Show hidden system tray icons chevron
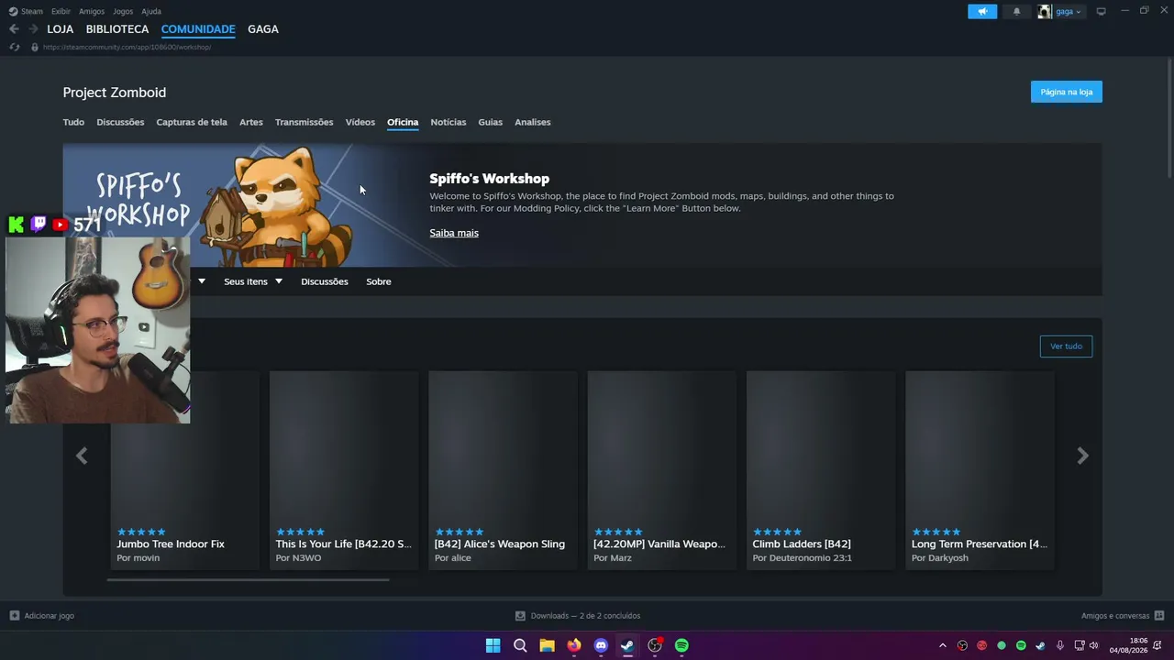The height and width of the screenshot is (660, 1174). pos(942,645)
